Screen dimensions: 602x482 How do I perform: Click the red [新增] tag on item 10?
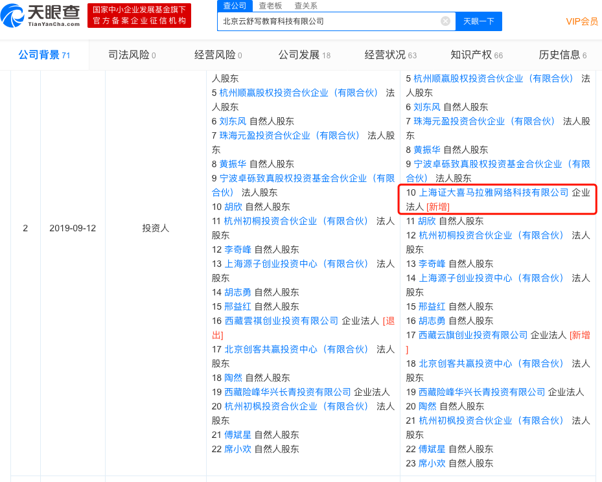tap(438, 207)
